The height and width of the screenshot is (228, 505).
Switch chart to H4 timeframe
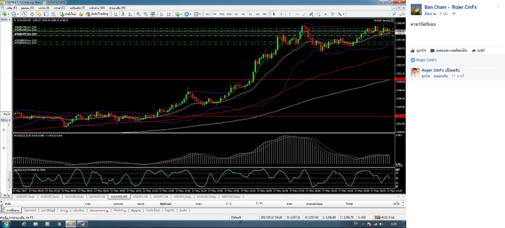243,14
